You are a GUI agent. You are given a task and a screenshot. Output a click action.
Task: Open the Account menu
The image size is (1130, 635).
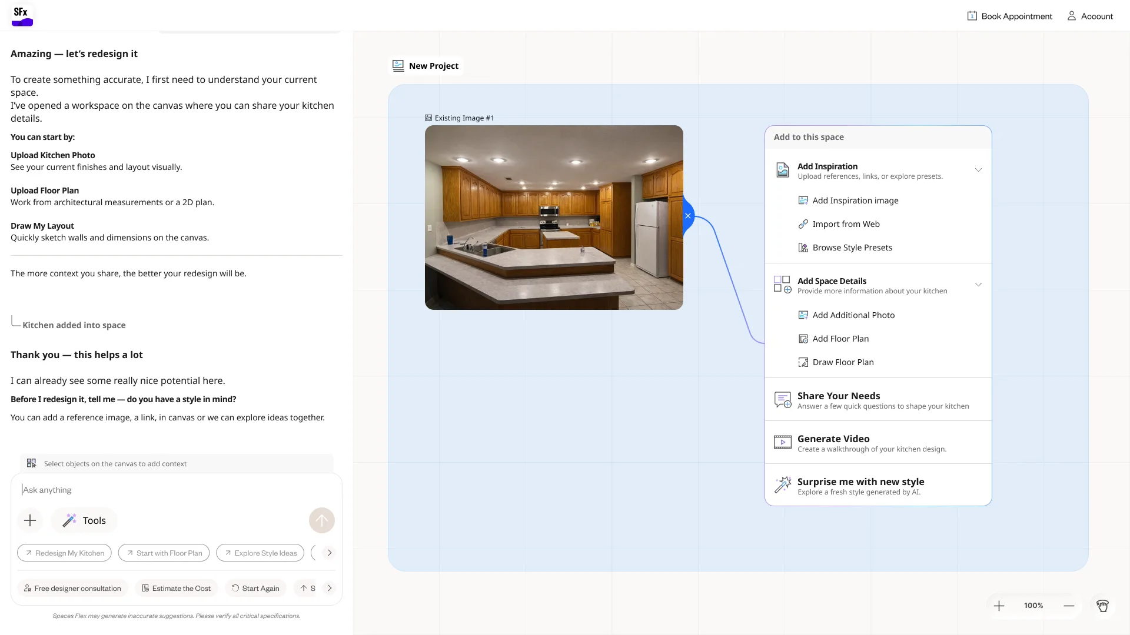tap(1090, 16)
